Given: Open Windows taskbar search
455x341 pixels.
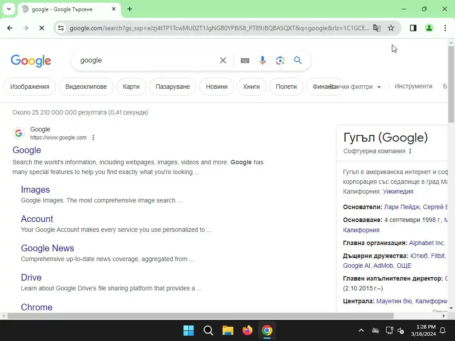Looking at the screenshot, I should pyautogui.click(x=208, y=330).
